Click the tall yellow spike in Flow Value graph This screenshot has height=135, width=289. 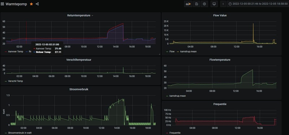click(254, 33)
